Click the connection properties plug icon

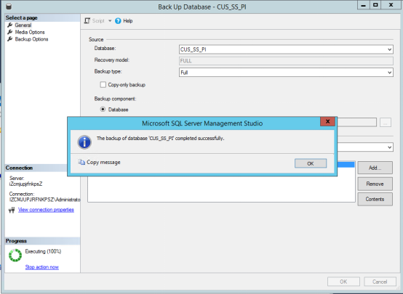[12, 210]
